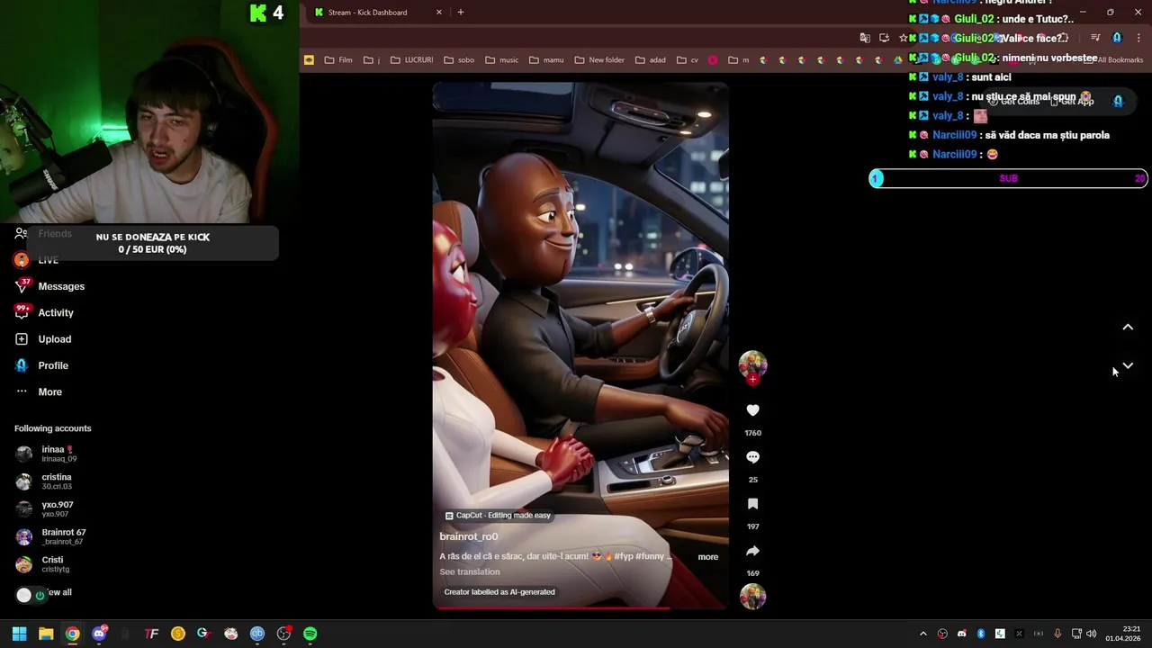Open the TF app on the taskbar
1152x648 pixels.
coord(151,634)
